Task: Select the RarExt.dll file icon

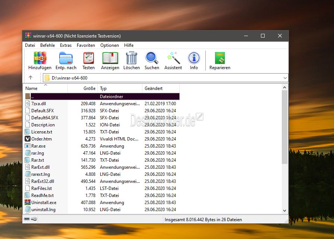Action: [x=28, y=167]
